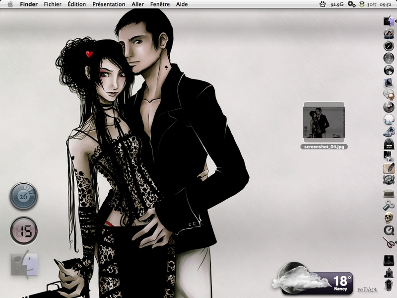Open the skull dock icon
Screen dimensions: 397x298
click(389, 218)
